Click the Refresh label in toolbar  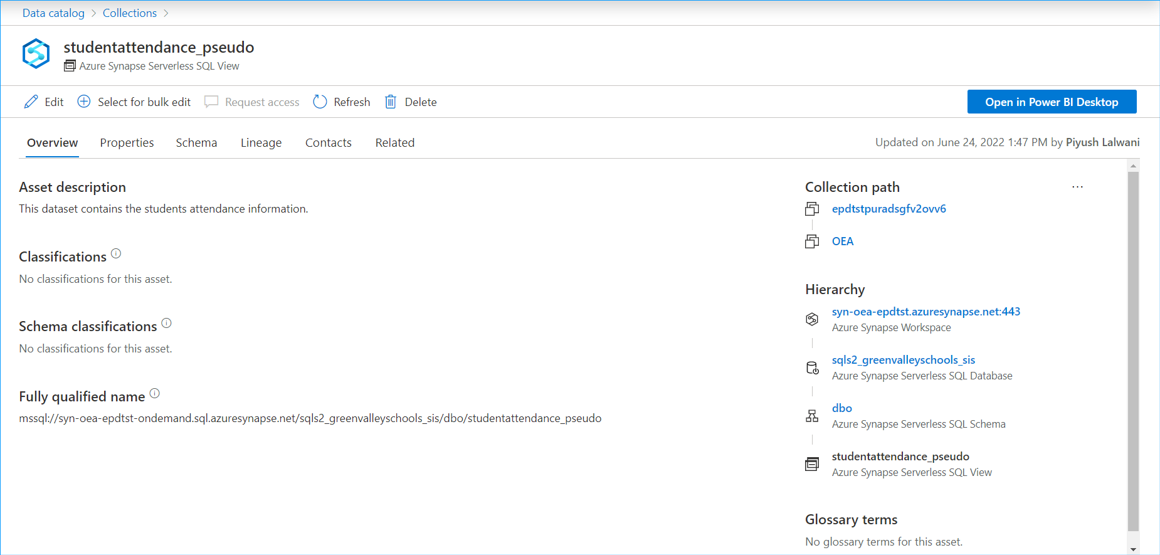pos(352,102)
